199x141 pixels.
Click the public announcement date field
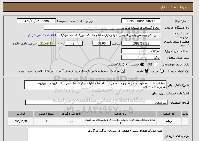click(36, 21)
